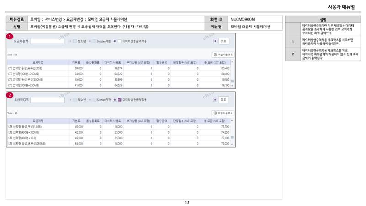This screenshot has width=366, height=206.
Task: Toggle 청소년 checkbox in the panel listing 105,460
Action: coord(75,41)
